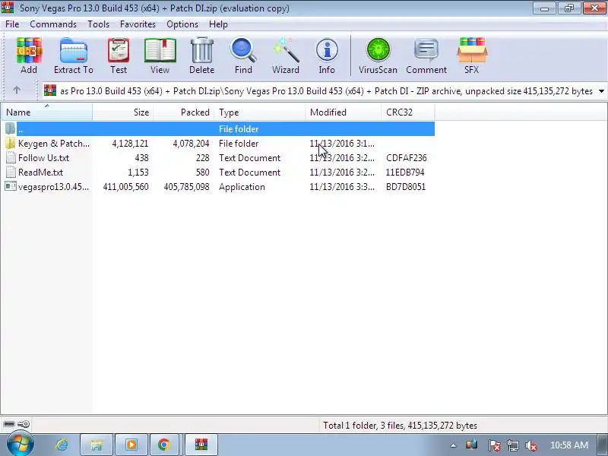The width and height of the screenshot is (608, 456).
Task: Expand the address bar path dropdown
Action: click(601, 91)
